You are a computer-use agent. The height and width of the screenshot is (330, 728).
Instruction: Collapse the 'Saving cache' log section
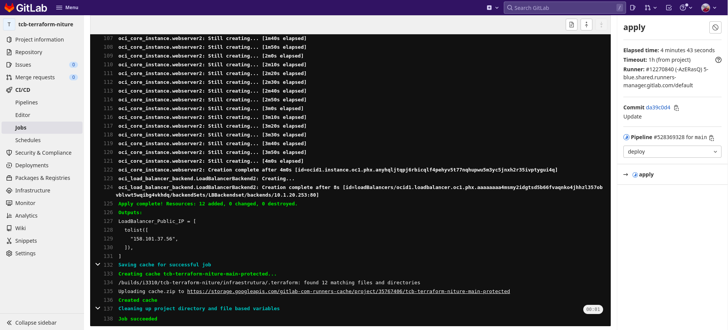pos(98,264)
